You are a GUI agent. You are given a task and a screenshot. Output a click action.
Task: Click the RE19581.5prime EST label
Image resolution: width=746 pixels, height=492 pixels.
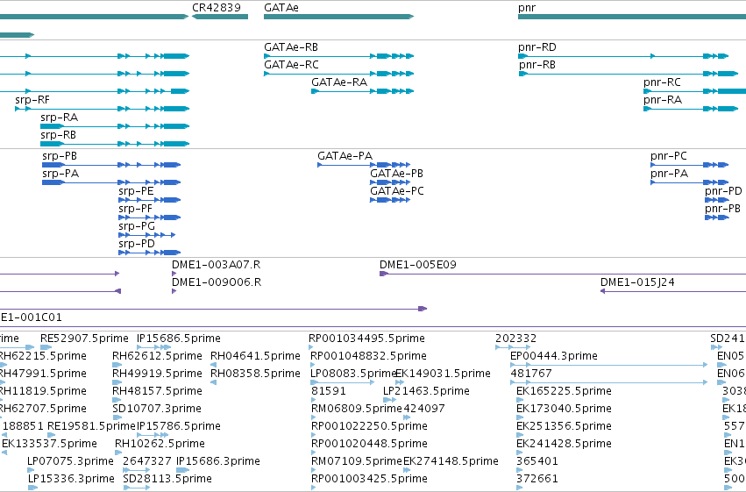coord(91,426)
